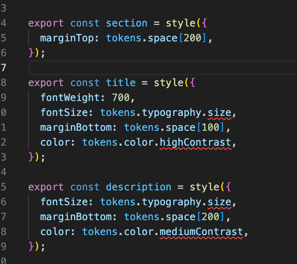Click the 700 font weight value
Viewport: 297px width, 264px height.
pyautogui.click(x=121, y=98)
